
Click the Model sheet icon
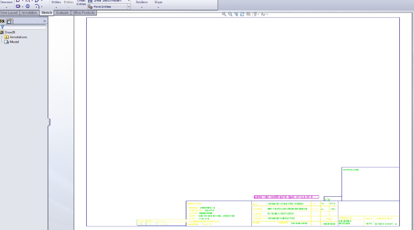point(6,42)
